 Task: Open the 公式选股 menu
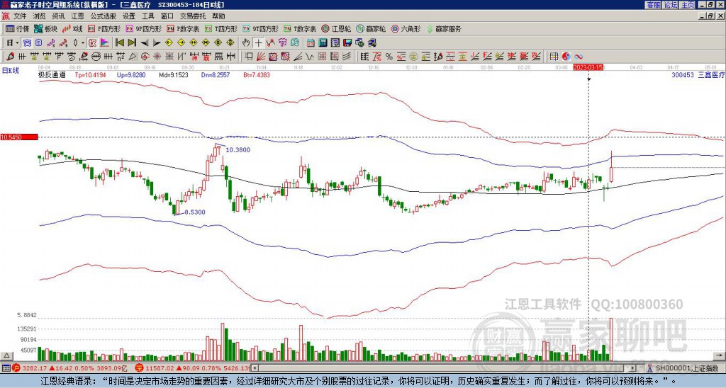pyautogui.click(x=104, y=16)
